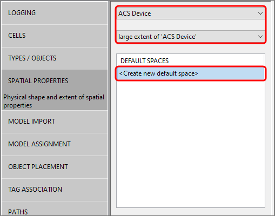Click the spatial properties description text
This screenshot has height=216, width=275.
tap(53, 101)
